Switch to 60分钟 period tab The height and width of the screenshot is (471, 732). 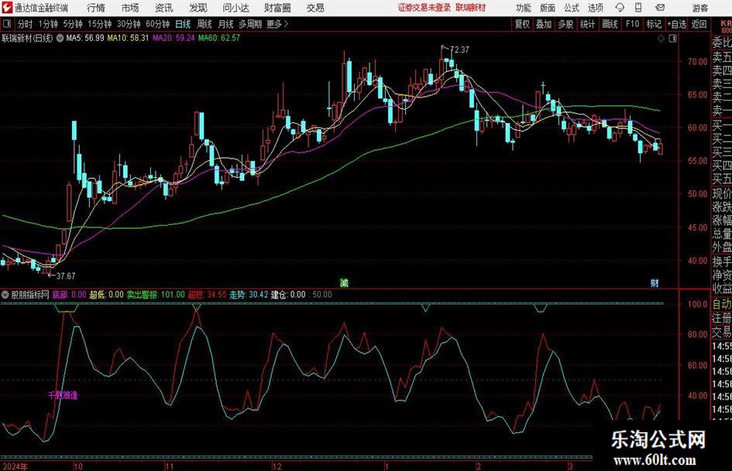pyautogui.click(x=157, y=24)
